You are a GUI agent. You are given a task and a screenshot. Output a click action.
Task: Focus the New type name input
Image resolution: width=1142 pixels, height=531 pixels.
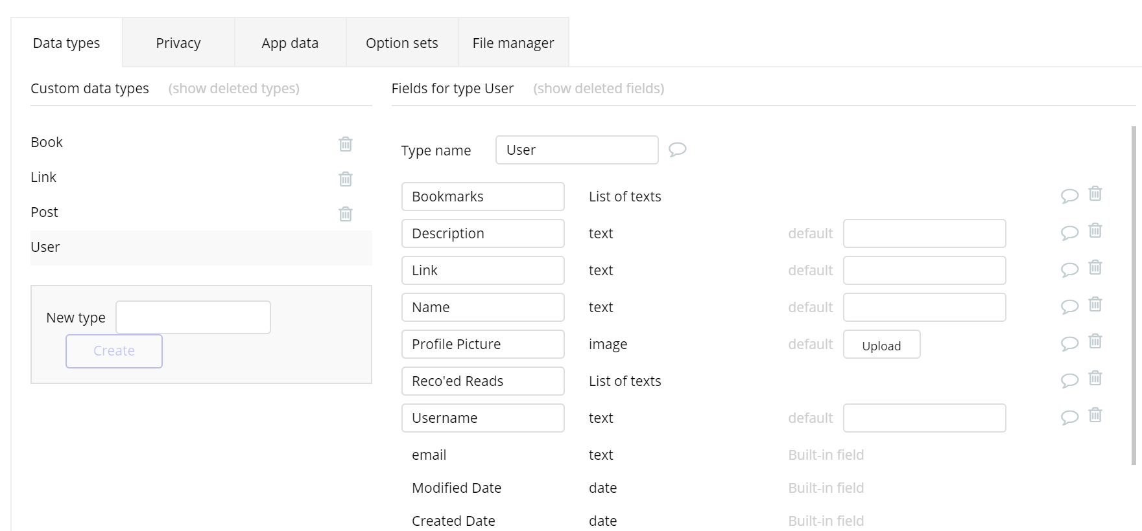[x=193, y=317]
